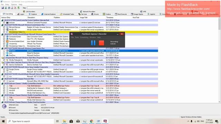Click the large BitTorrent icon in the details pane

pos(4,106)
